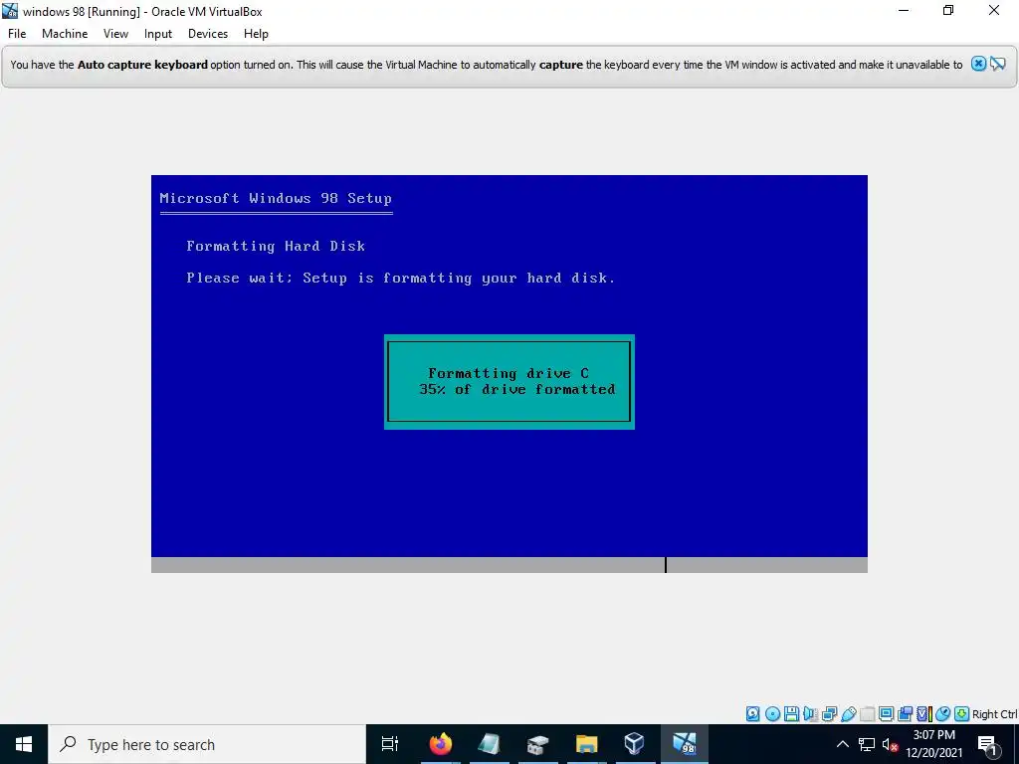Click the display settings status icon
This screenshot has width=1019, height=764.
[x=886, y=714]
